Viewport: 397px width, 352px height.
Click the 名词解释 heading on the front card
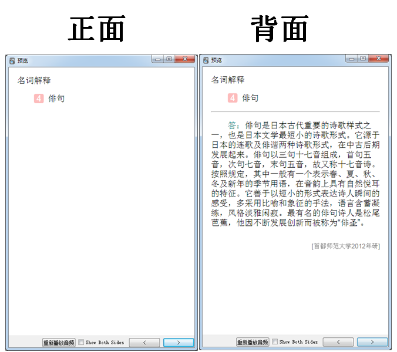[x=34, y=80]
